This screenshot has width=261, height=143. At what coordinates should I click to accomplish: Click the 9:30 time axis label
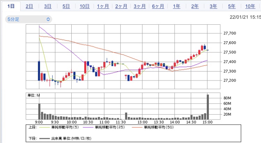[55, 122]
